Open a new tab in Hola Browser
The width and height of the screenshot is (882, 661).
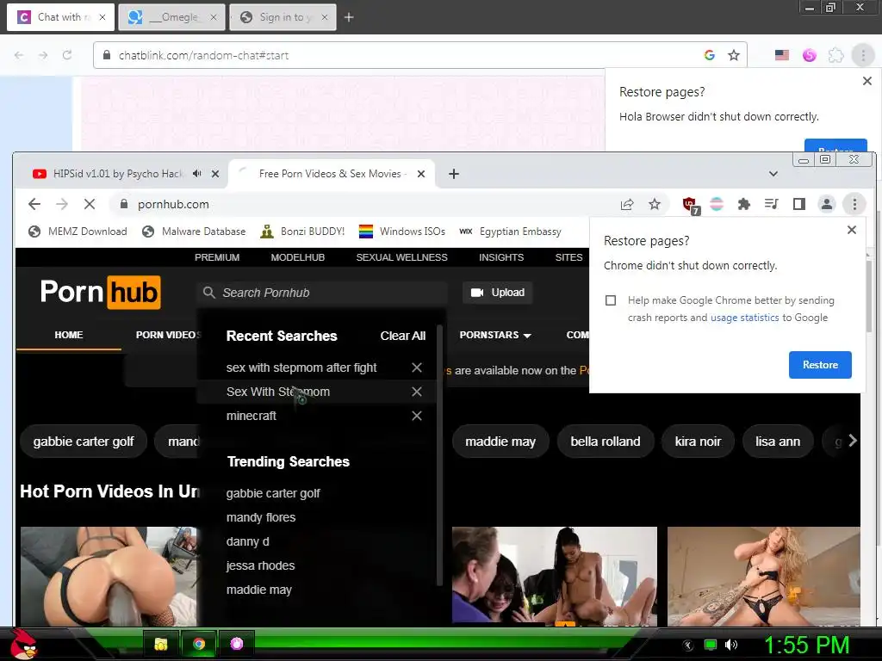349,17
